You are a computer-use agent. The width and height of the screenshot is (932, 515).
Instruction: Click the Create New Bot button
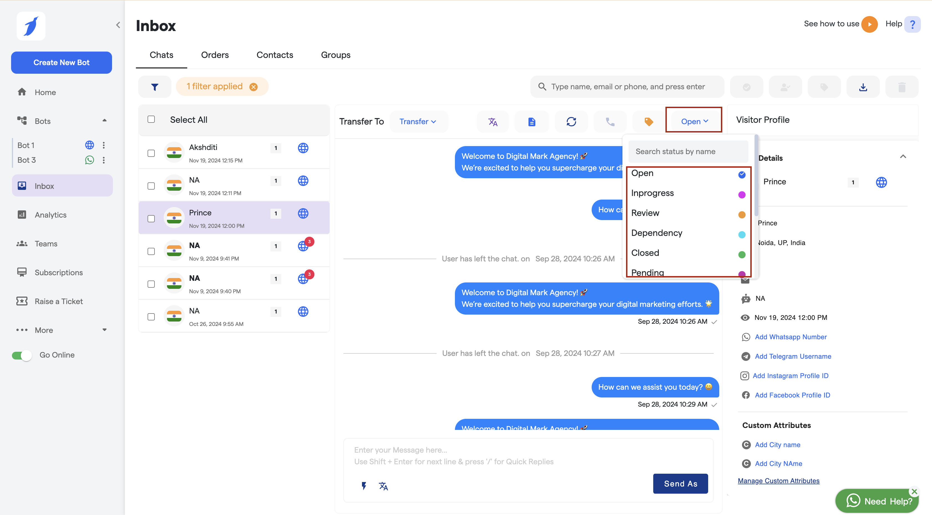pos(62,63)
